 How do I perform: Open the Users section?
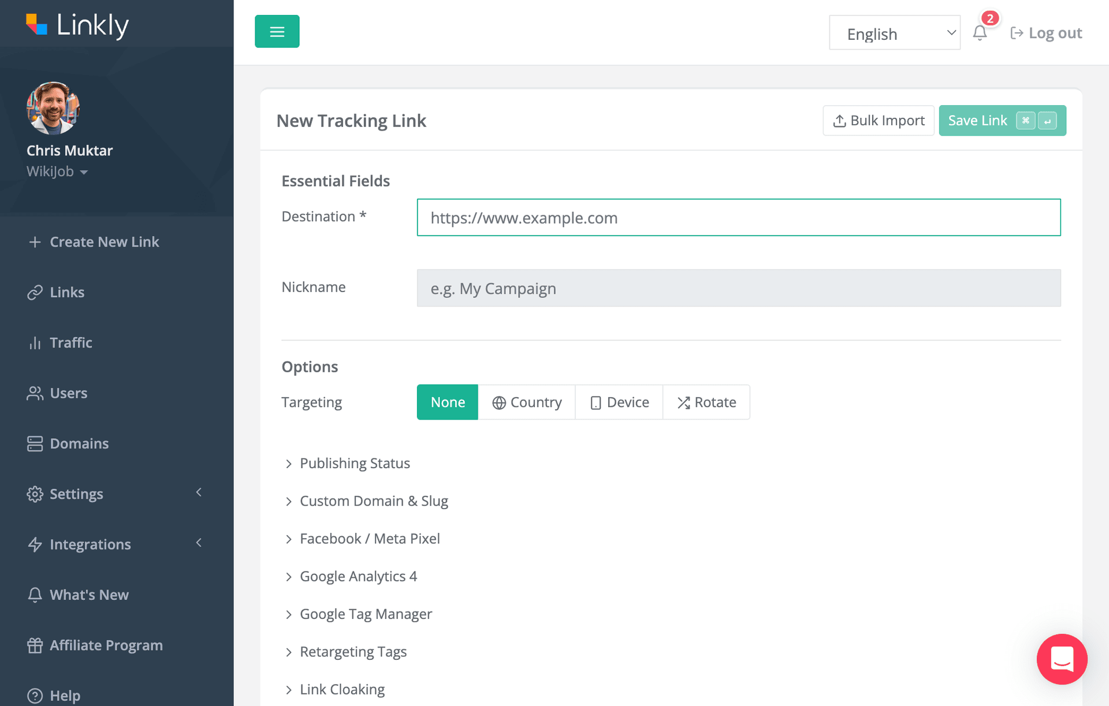pyautogui.click(x=69, y=393)
